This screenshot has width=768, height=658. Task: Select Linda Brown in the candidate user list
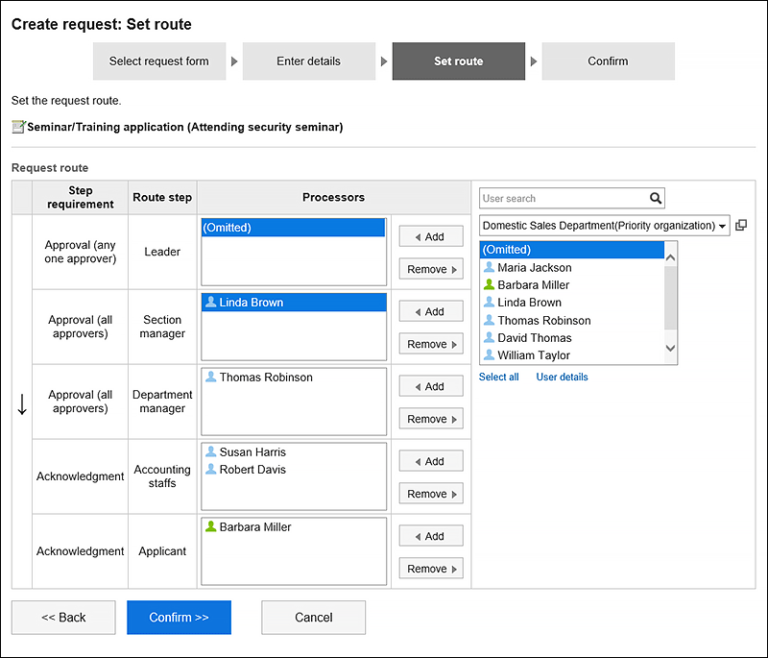tap(572, 303)
